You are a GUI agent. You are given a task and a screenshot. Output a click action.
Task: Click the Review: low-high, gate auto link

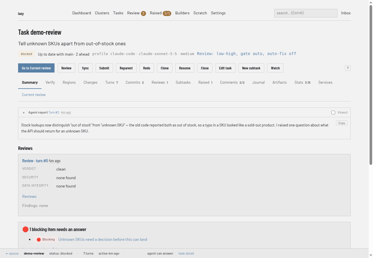point(246,54)
